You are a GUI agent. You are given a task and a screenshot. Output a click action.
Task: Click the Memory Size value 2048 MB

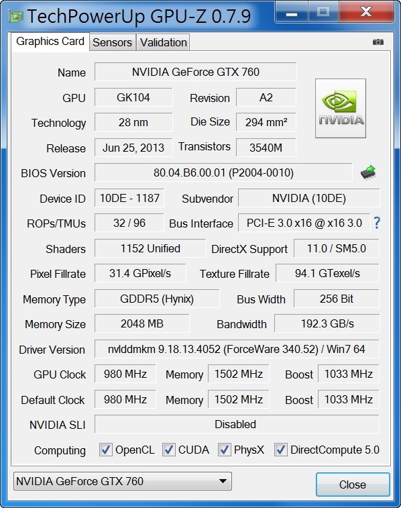point(142,323)
